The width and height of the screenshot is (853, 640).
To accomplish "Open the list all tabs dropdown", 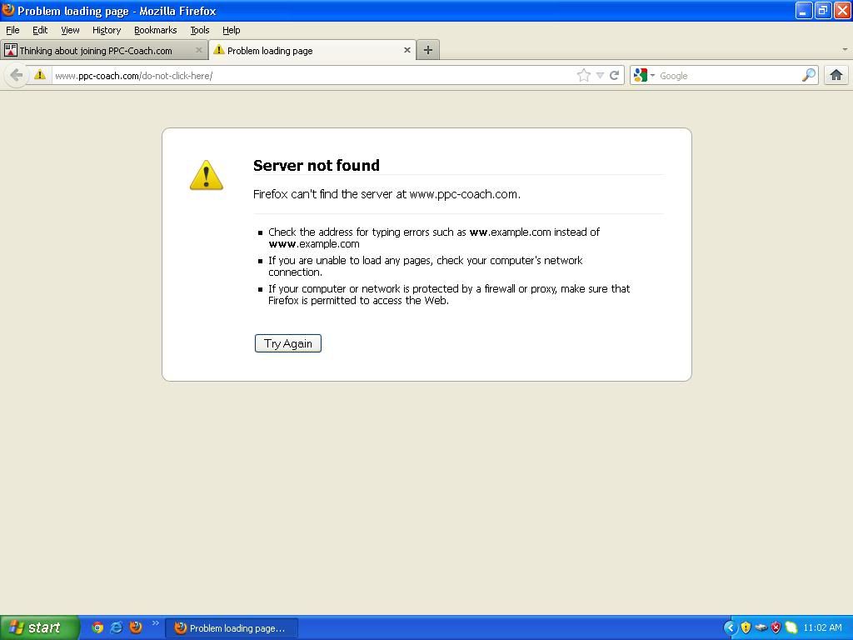I will click(845, 49).
